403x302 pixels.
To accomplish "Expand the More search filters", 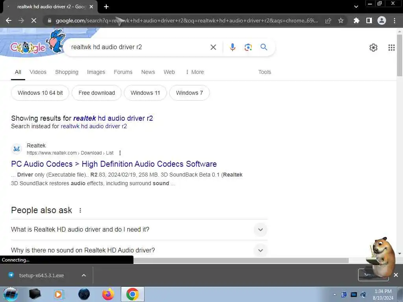I will pos(195,72).
